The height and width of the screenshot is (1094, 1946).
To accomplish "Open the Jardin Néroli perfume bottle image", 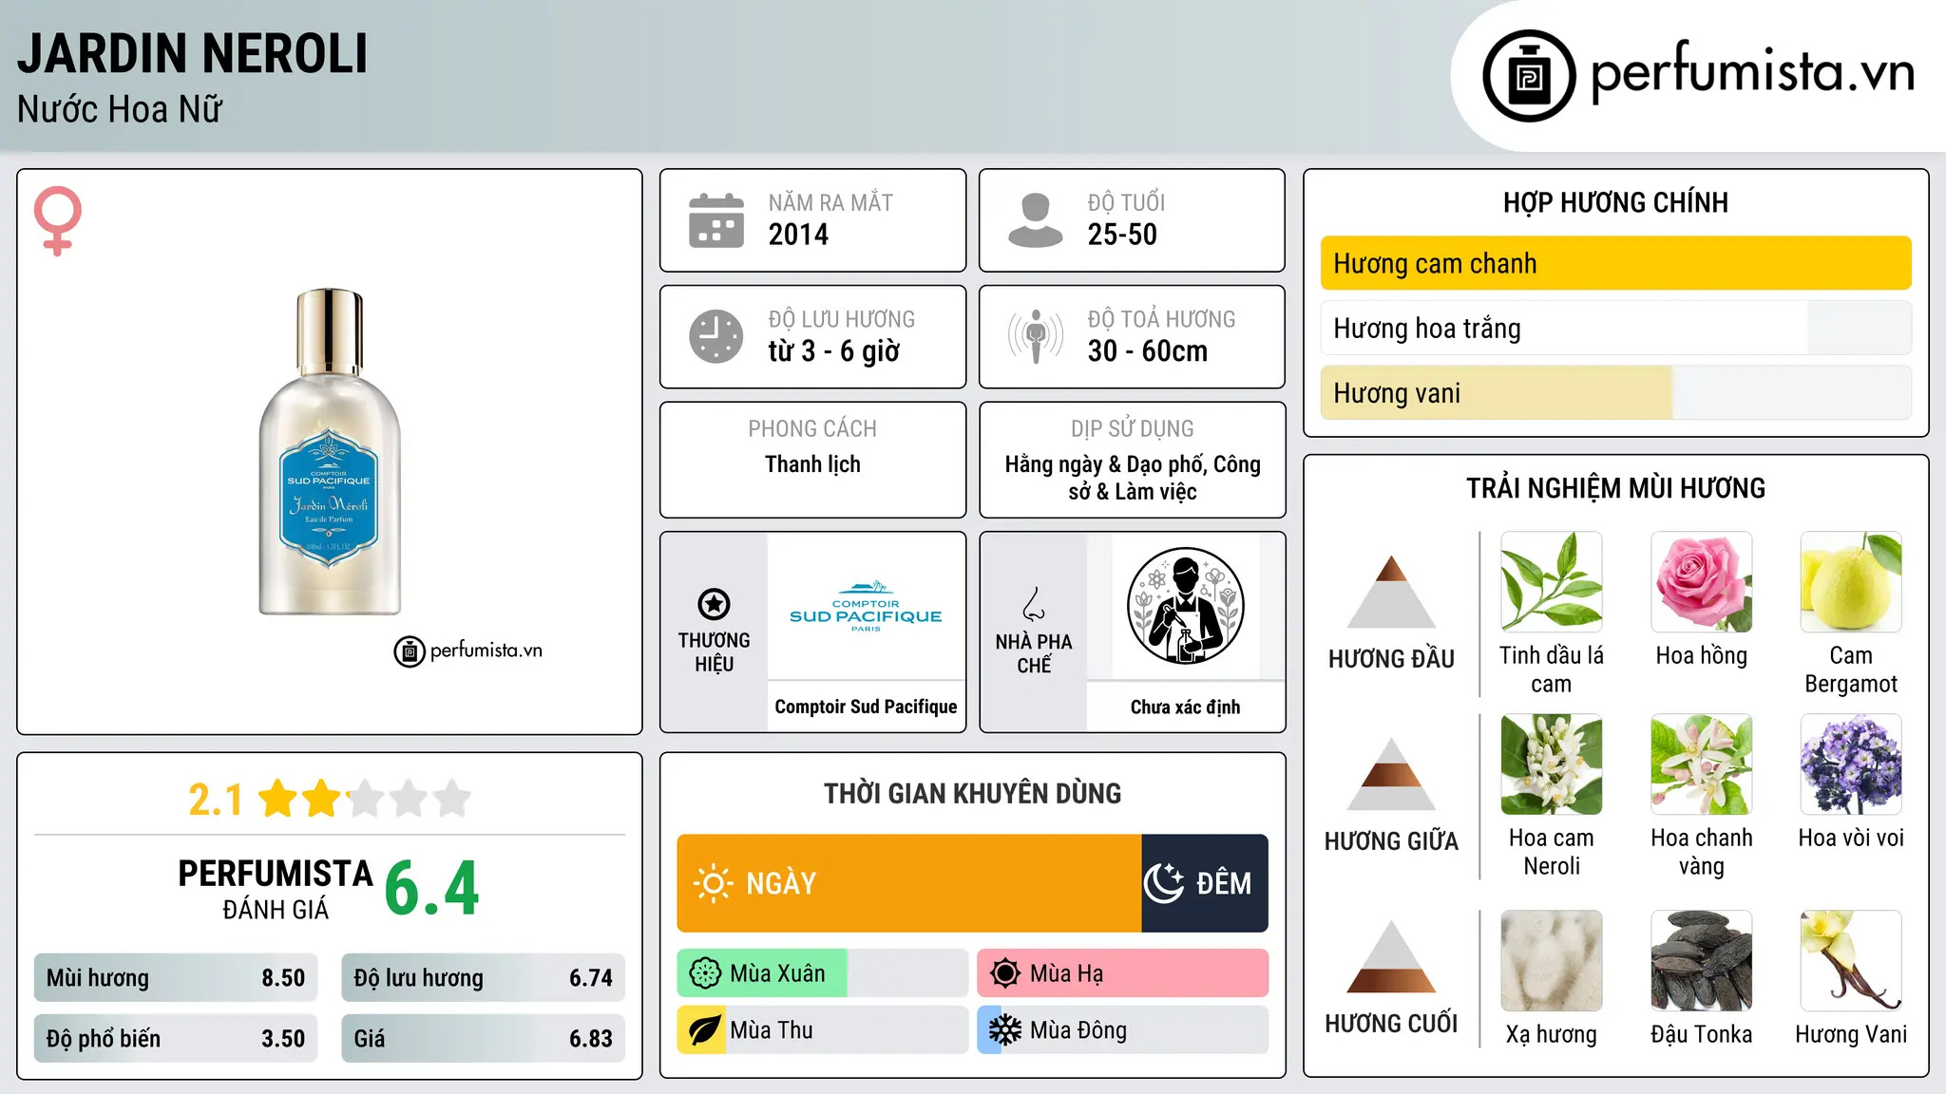I will pyautogui.click(x=330, y=452).
